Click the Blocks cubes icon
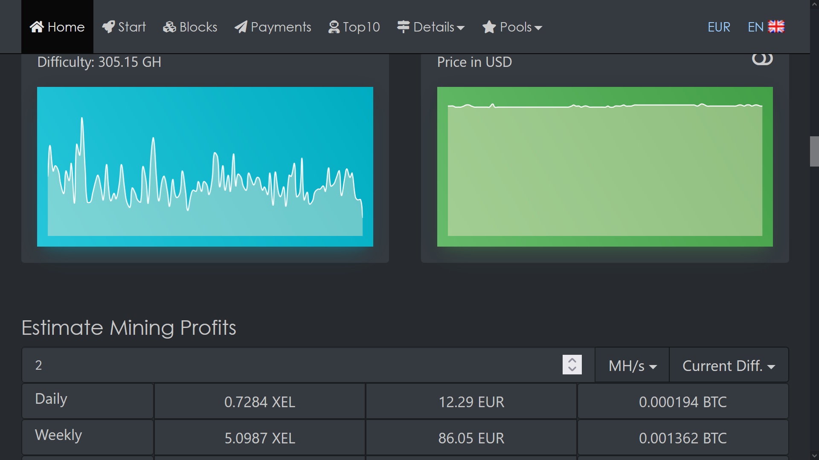 pyautogui.click(x=169, y=27)
